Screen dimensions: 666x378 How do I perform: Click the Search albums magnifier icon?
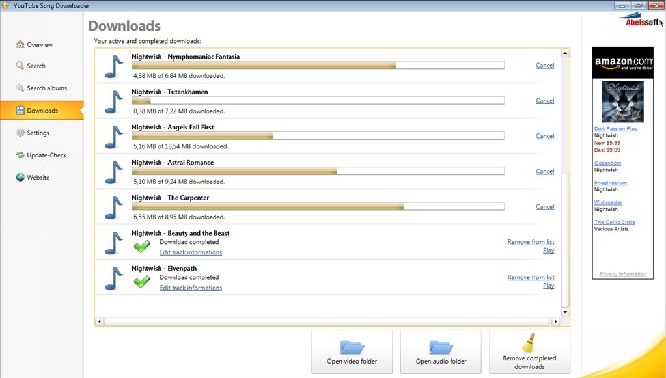[x=20, y=88]
